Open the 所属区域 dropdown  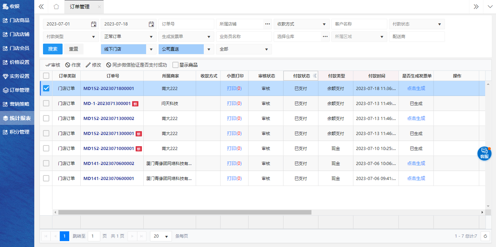pos(359,37)
